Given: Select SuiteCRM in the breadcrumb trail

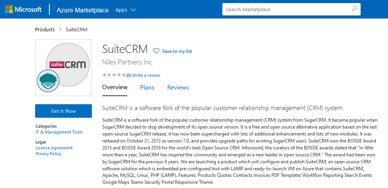Looking at the screenshot, I should [x=76, y=29].
